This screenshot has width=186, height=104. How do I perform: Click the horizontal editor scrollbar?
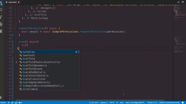tap(90, 100)
